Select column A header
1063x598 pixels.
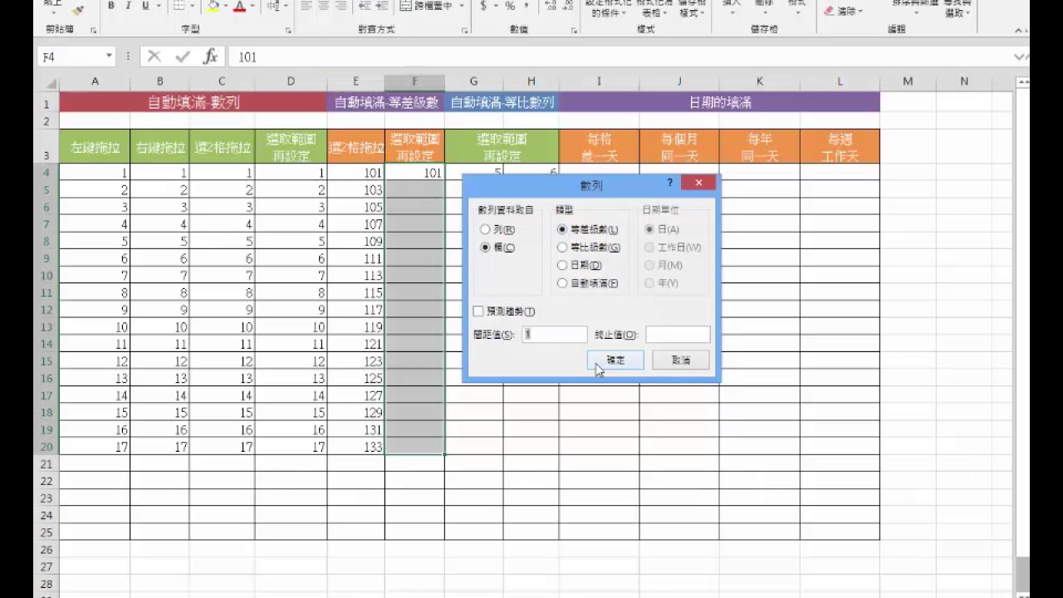(95, 81)
